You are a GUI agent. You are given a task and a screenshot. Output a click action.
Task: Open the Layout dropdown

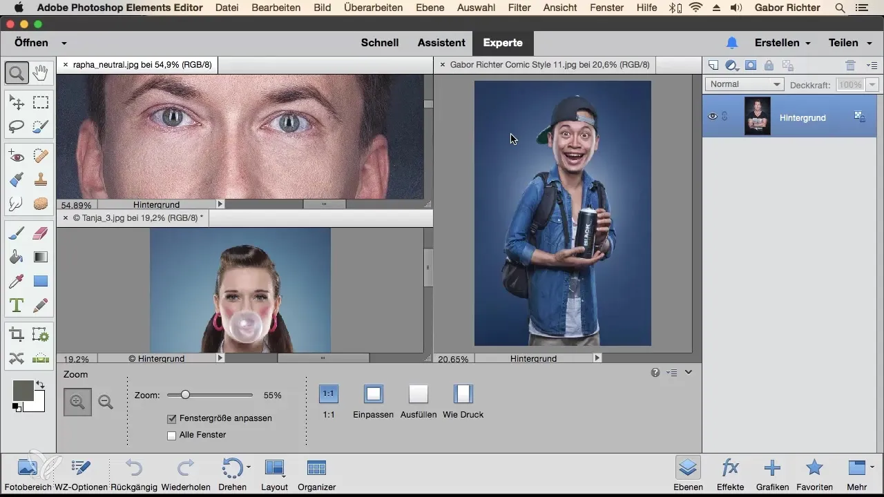pyautogui.click(x=275, y=475)
